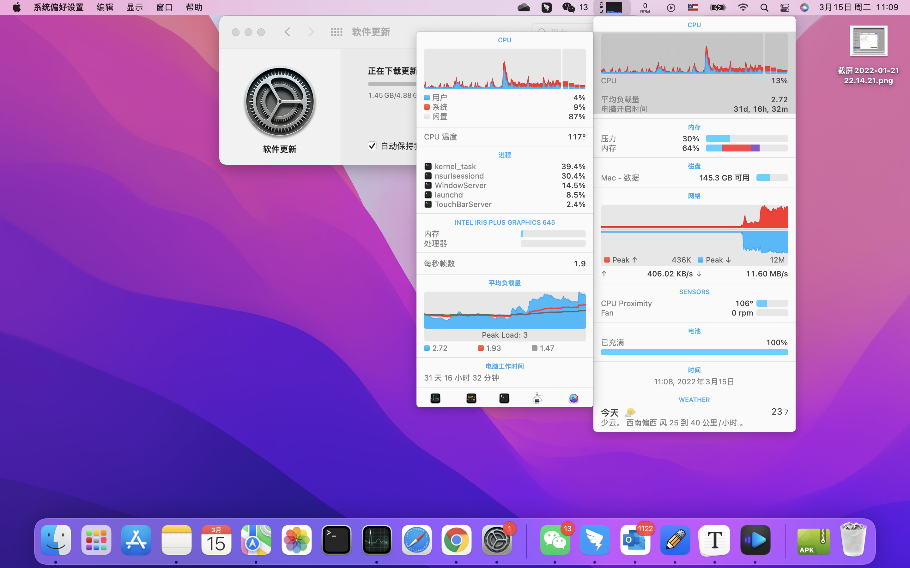Select the WindowServer process row

coord(505,185)
